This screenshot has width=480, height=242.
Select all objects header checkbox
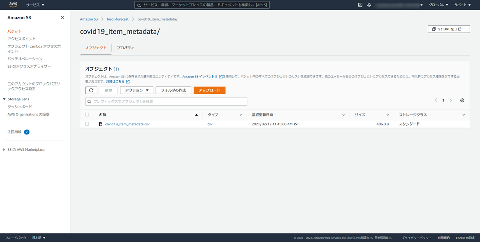coord(87,115)
